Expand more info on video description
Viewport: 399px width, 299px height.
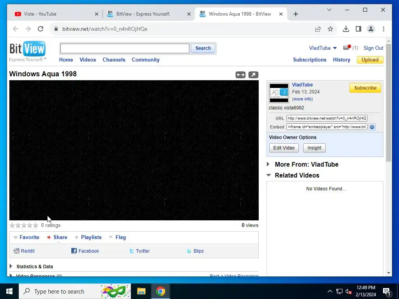coord(302,99)
